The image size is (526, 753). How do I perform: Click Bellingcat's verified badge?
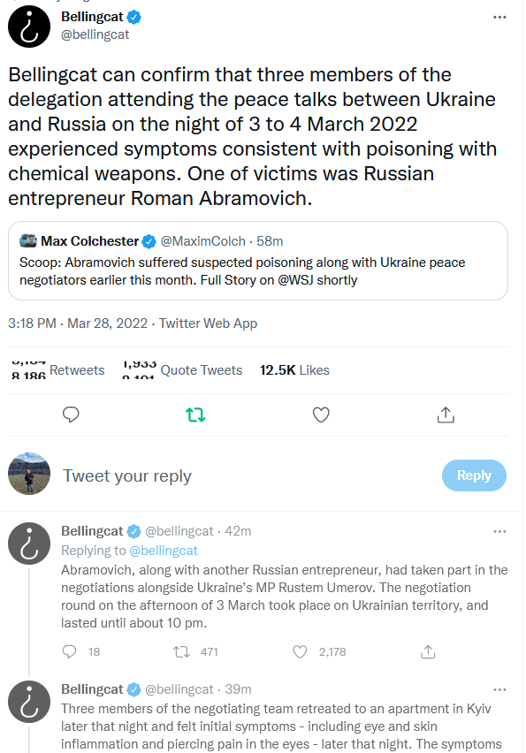[133, 17]
